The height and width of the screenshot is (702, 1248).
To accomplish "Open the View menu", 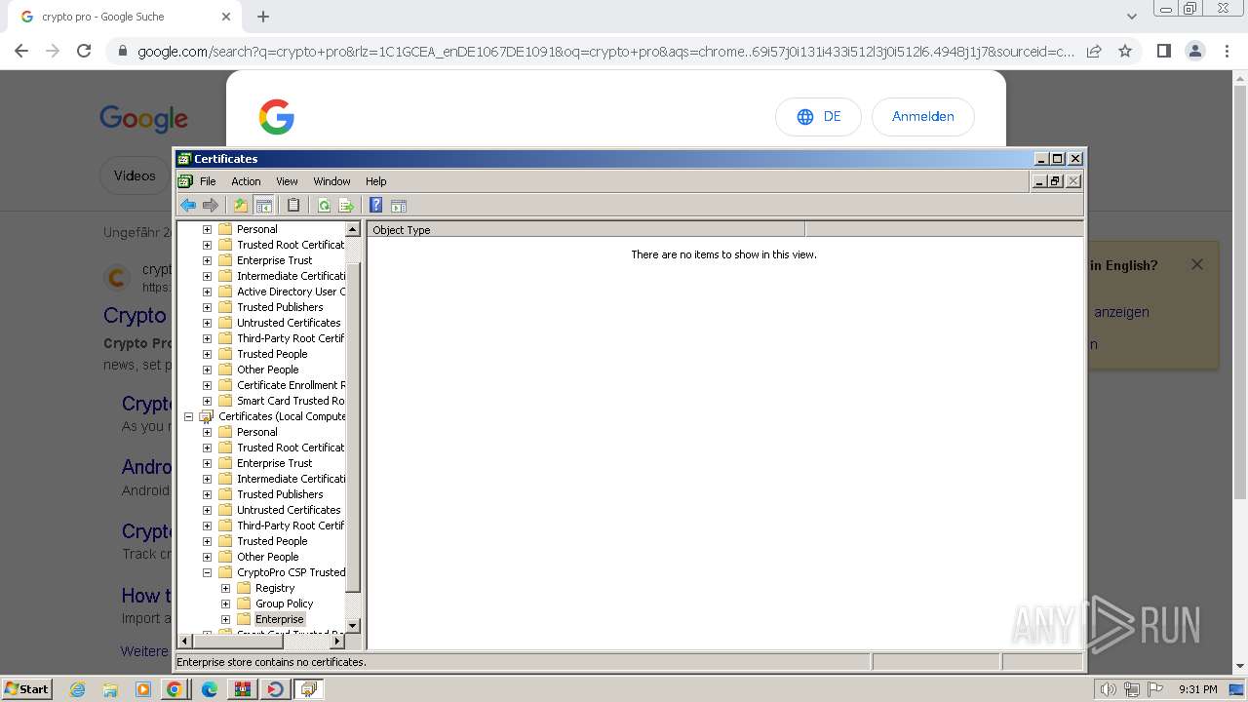I will click(x=287, y=181).
